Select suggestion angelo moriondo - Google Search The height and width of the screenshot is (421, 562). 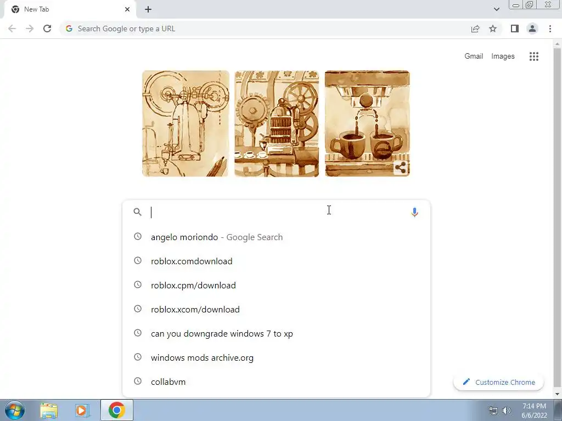pyautogui.click(x=276, y=237)
